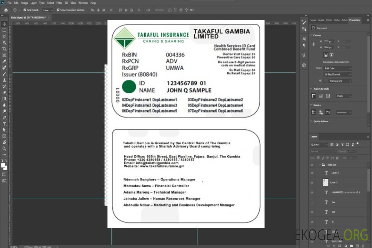Open the Properties panel menu button
Image resolution: width=372 pixels, height=248 pixels.
[368, 20]
